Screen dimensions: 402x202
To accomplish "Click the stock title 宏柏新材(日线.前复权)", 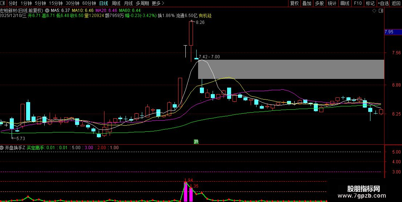I will point(22,11).
